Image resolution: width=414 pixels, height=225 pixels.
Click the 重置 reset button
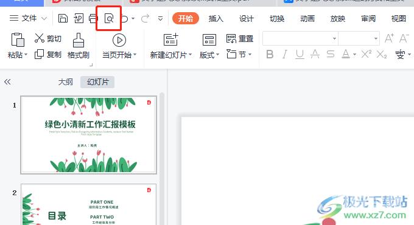(240, 38)
